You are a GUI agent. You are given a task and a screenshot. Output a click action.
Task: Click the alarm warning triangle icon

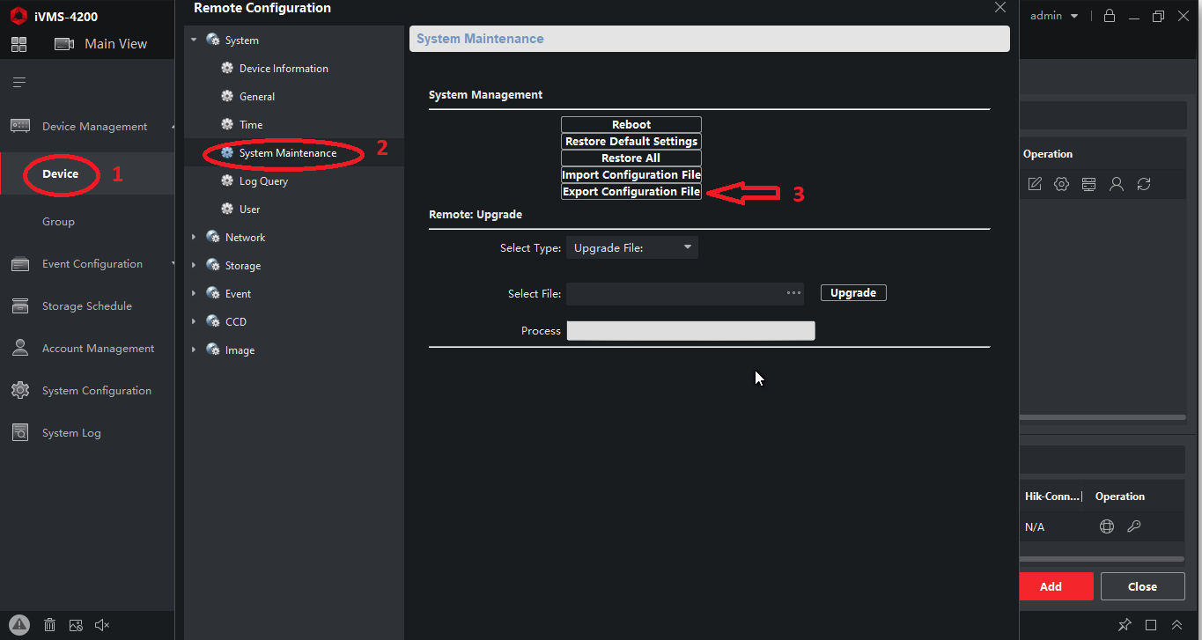(20, 624)
